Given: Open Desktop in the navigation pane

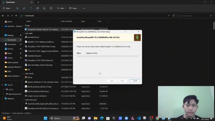Looking at the screenshot, I should click(x=11, y=35).
